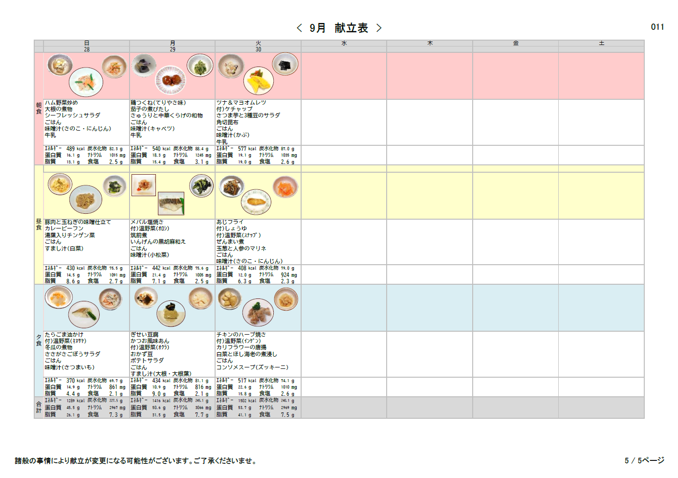Select menu item シーフレッシュサラダ

[72, 115]
